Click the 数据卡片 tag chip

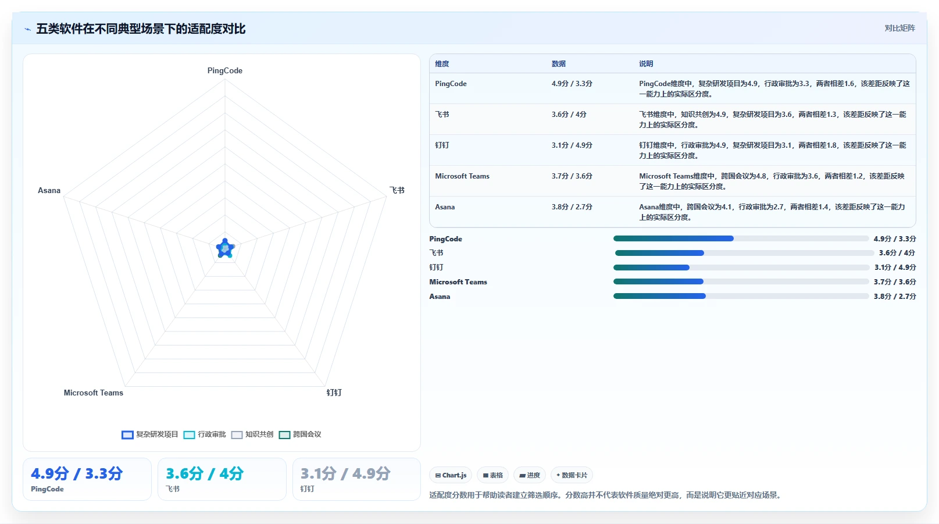[572, 475]
